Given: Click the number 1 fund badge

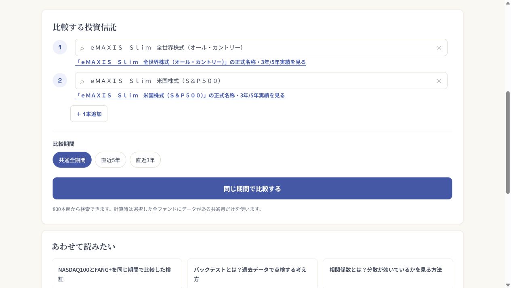Looking at the screenshot, I should point(60,47).
